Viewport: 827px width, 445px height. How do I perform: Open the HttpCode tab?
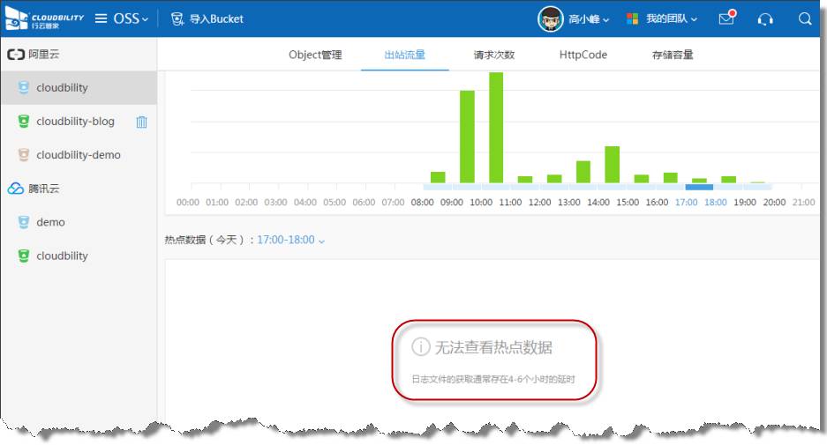(583, 55)
